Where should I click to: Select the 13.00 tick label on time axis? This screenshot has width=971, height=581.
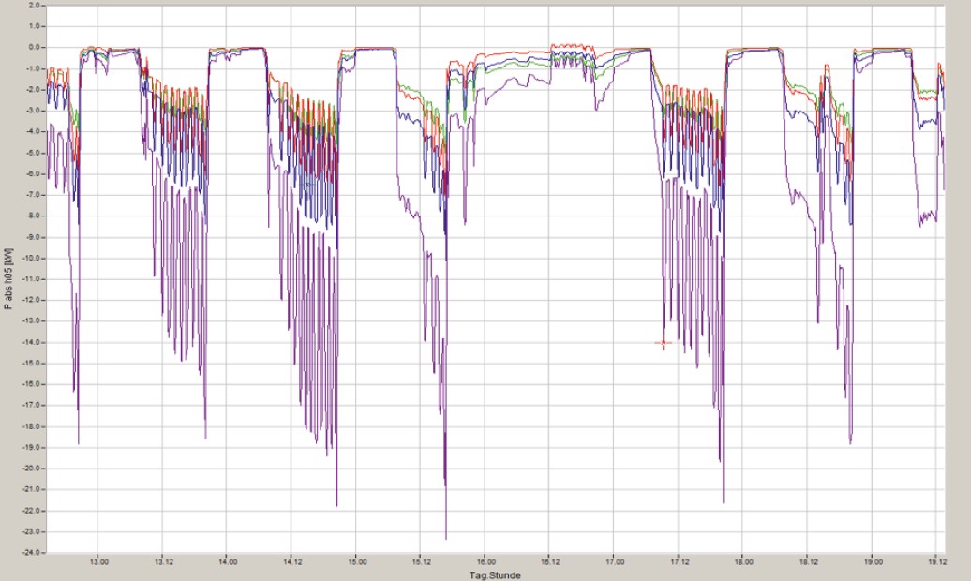tap(98, 562)
